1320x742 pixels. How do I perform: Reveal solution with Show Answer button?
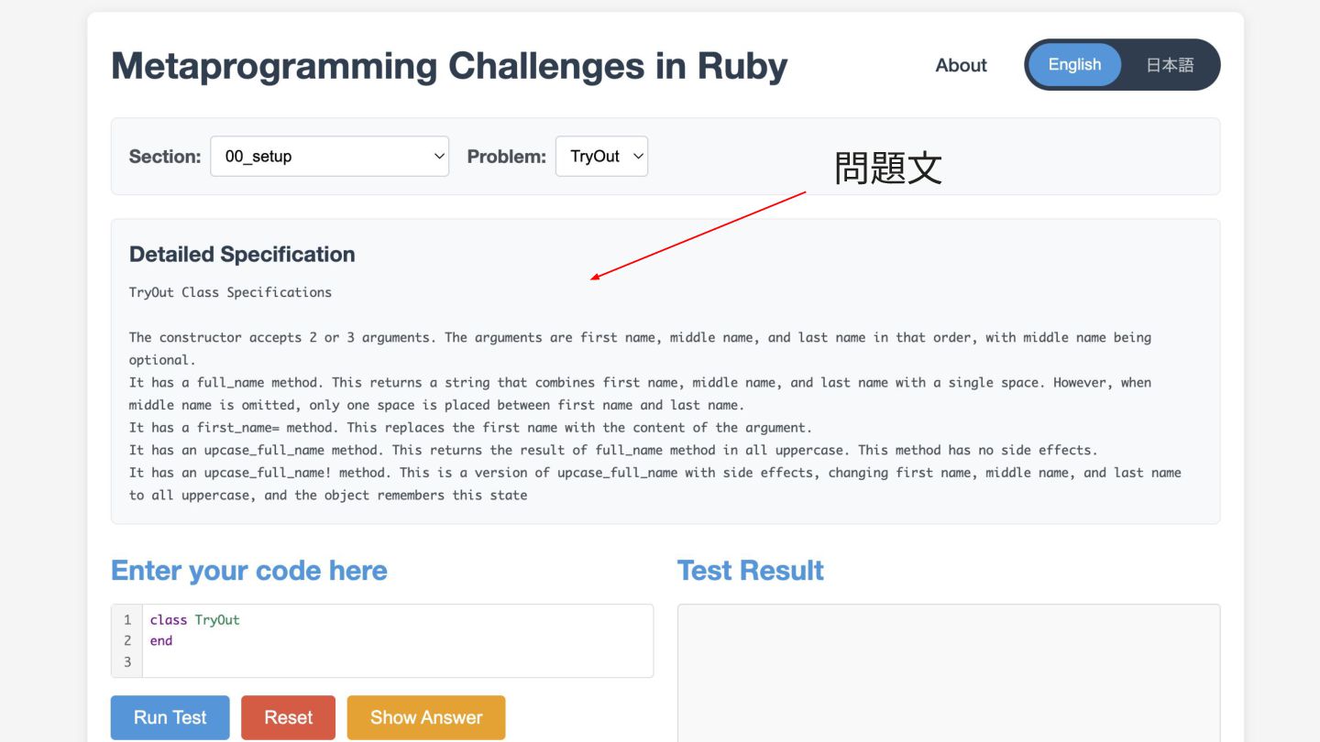point(425,717)
